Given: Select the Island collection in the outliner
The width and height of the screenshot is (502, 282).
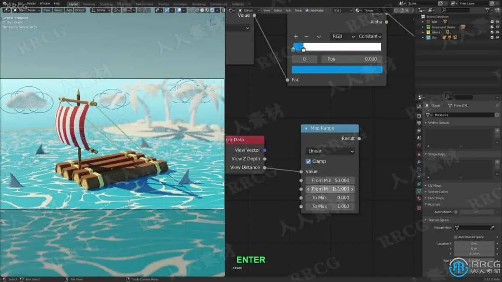Looking at the screenshot, I should tap(436, 32).
